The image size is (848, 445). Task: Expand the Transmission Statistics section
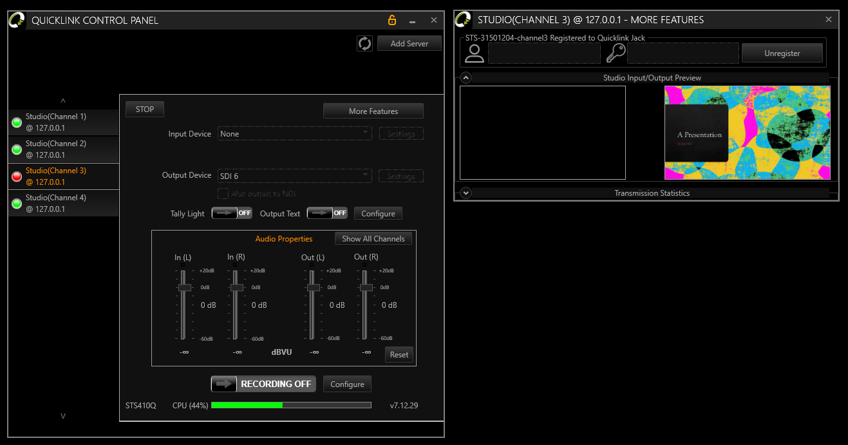(x=466, y=193)
